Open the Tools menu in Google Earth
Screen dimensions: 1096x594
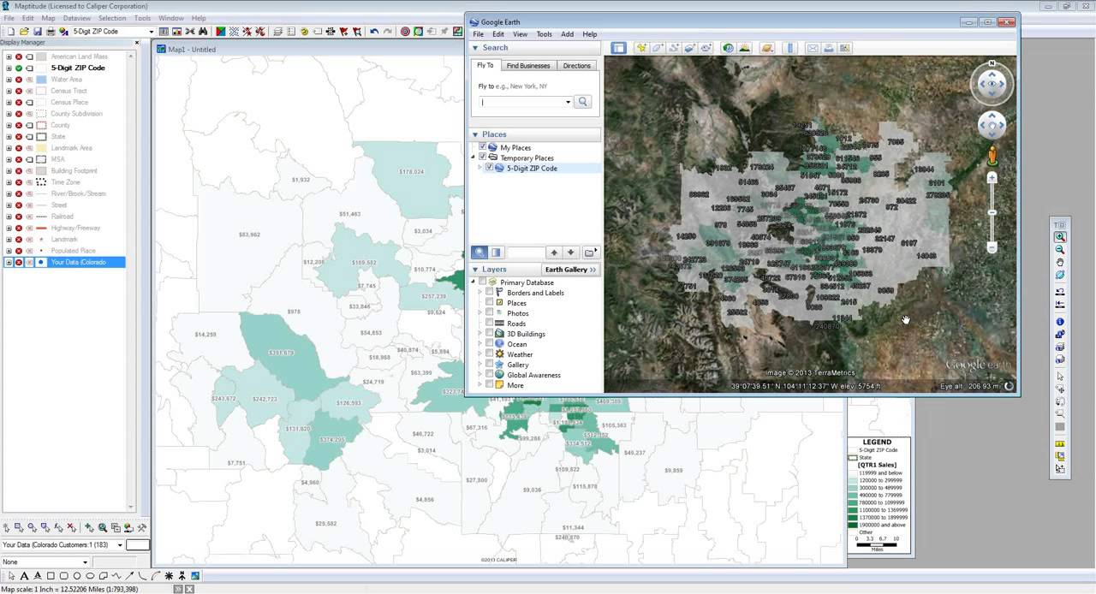544,34
